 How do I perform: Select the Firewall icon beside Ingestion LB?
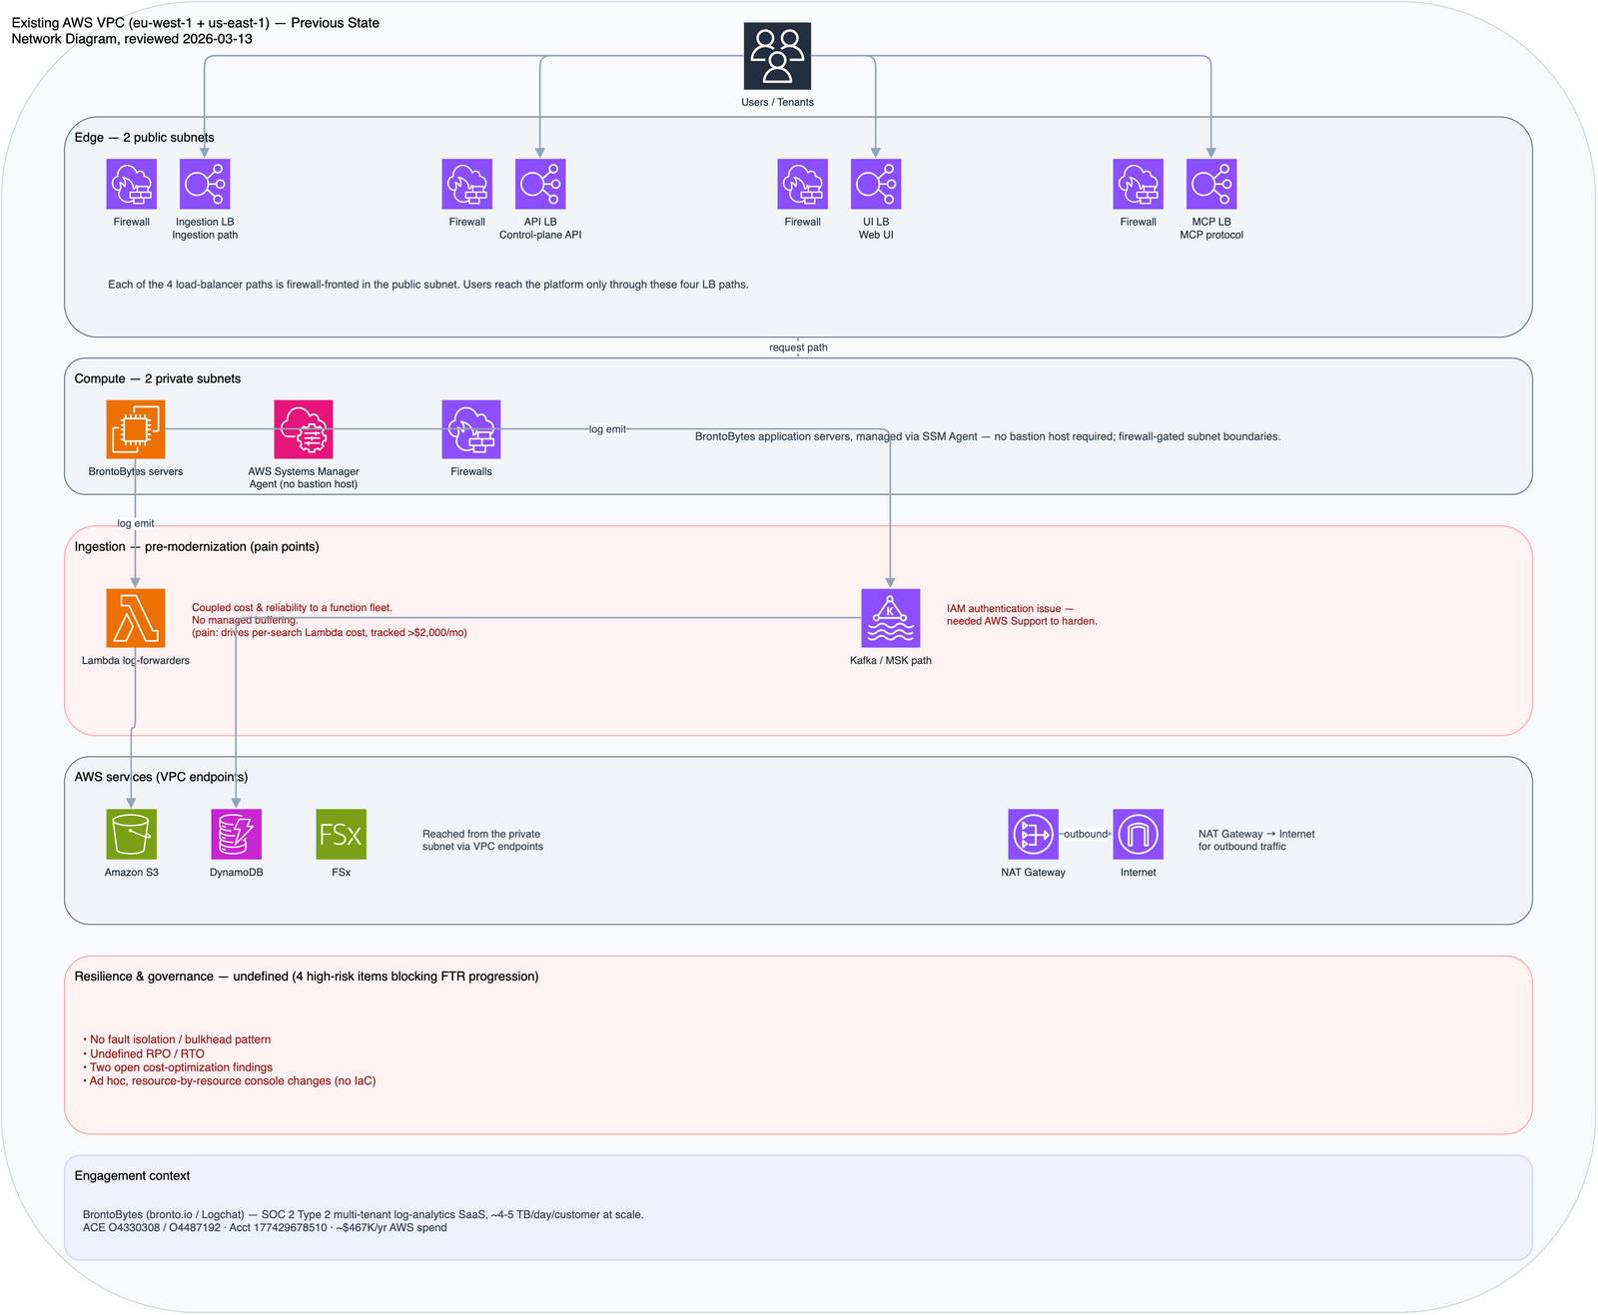(x=132, y=185)
